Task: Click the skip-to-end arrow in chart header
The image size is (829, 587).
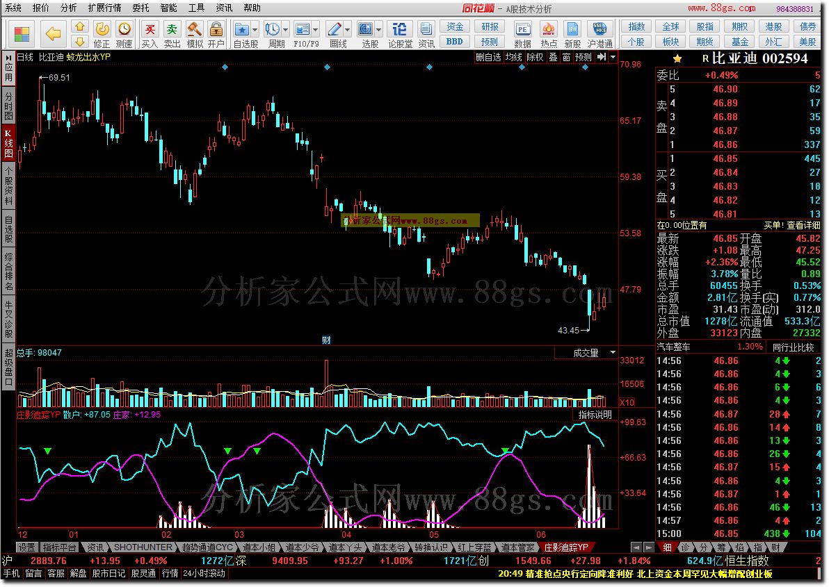Action: (601, 57)
